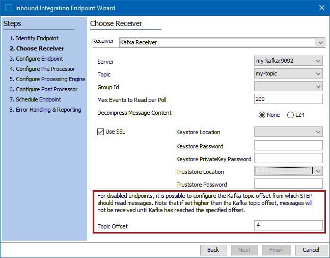Close the Inbound Integration Endpoint Wizard
Image resolution: width=330 pixels, height=258 pixels.
pyautogui.click(x=321, y=8)
